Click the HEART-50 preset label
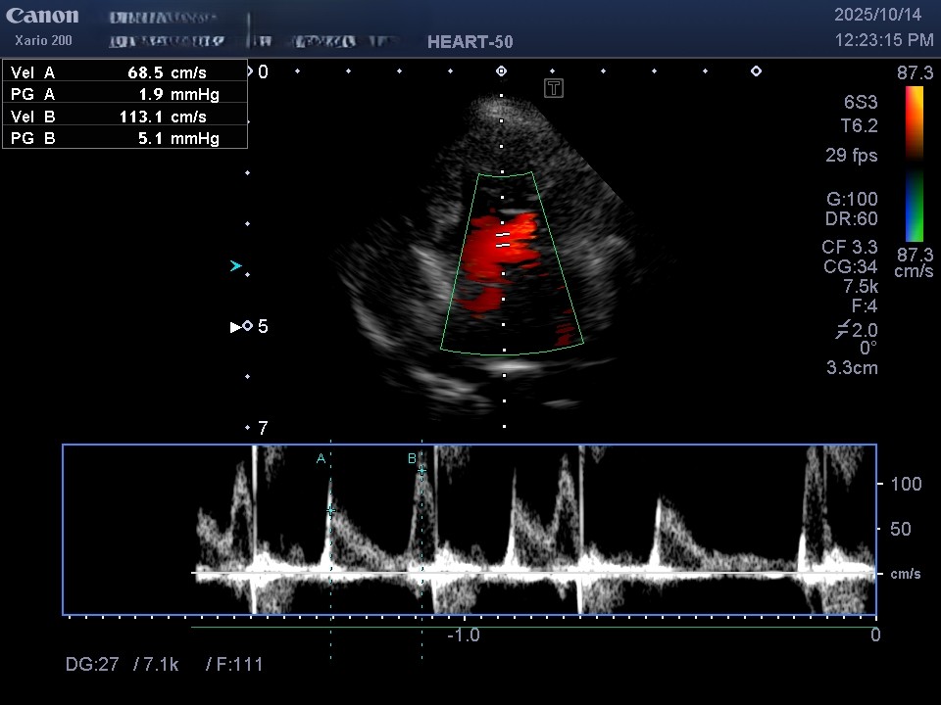This screenshot has height=705, width=941. 470,42
